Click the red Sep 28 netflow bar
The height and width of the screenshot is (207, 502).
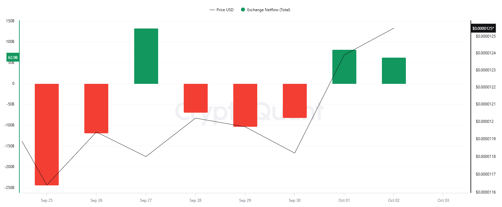(x=196, y=98)
